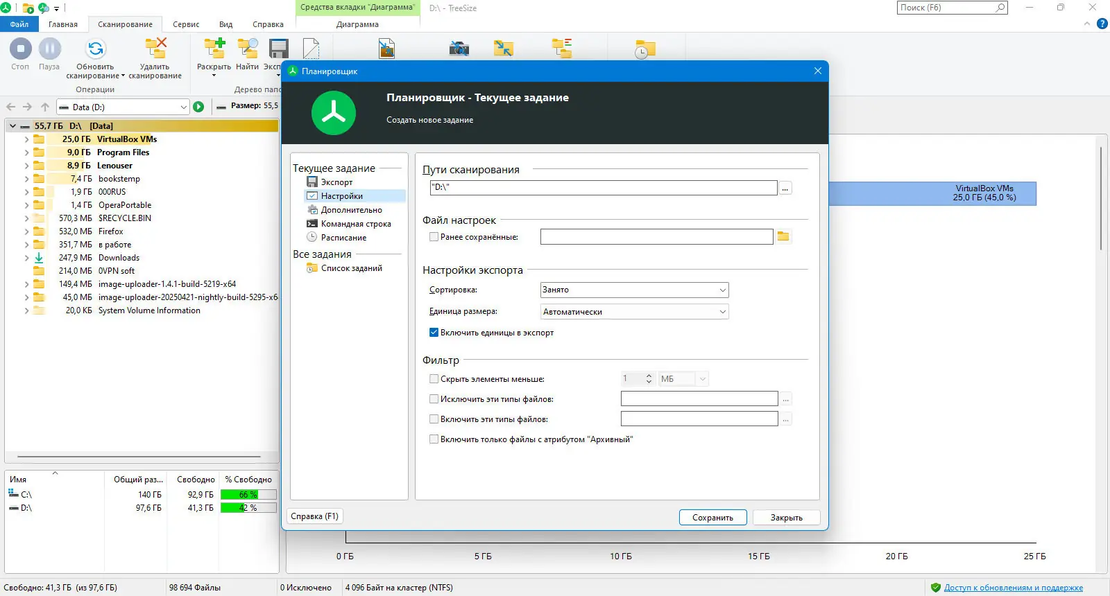The width and height of the screenshot is (1110, 596).
Task: Enable Скрыть элементы меньше checkbox
Action: [434, 379]
